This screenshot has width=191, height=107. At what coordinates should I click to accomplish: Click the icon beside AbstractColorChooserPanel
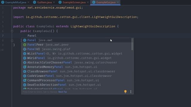(25, 62)
